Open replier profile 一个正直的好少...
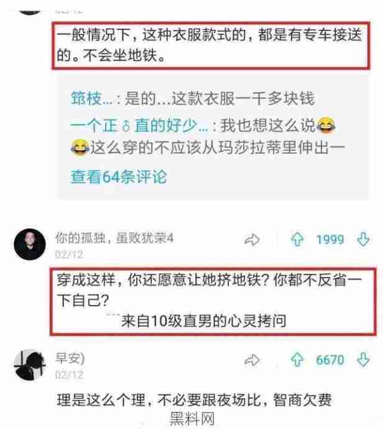 point(139,126)
